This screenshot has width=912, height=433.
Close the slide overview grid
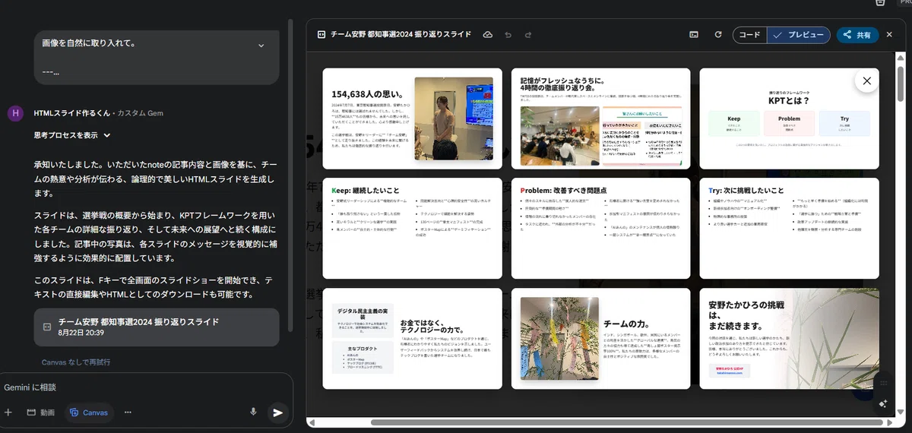[x=867, y=81]
